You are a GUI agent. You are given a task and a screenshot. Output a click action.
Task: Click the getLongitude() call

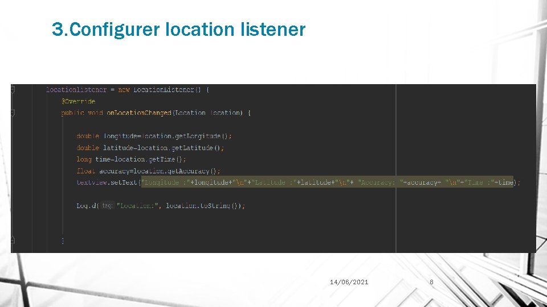coord(201,136)
